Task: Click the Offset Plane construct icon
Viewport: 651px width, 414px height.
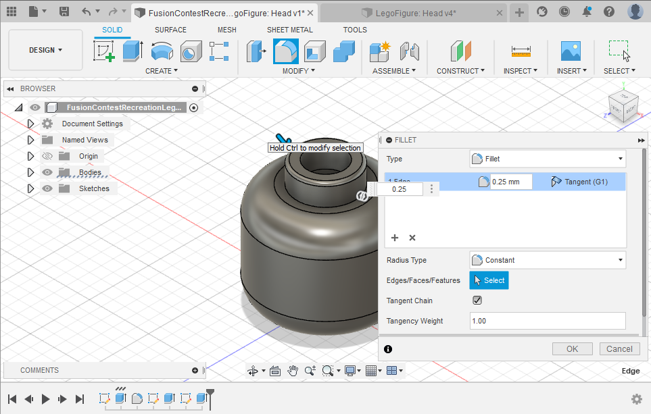Action: 461,51
